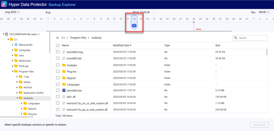
Task: Click the timeline horizontal scrollbar
Action: pos(139,31)
